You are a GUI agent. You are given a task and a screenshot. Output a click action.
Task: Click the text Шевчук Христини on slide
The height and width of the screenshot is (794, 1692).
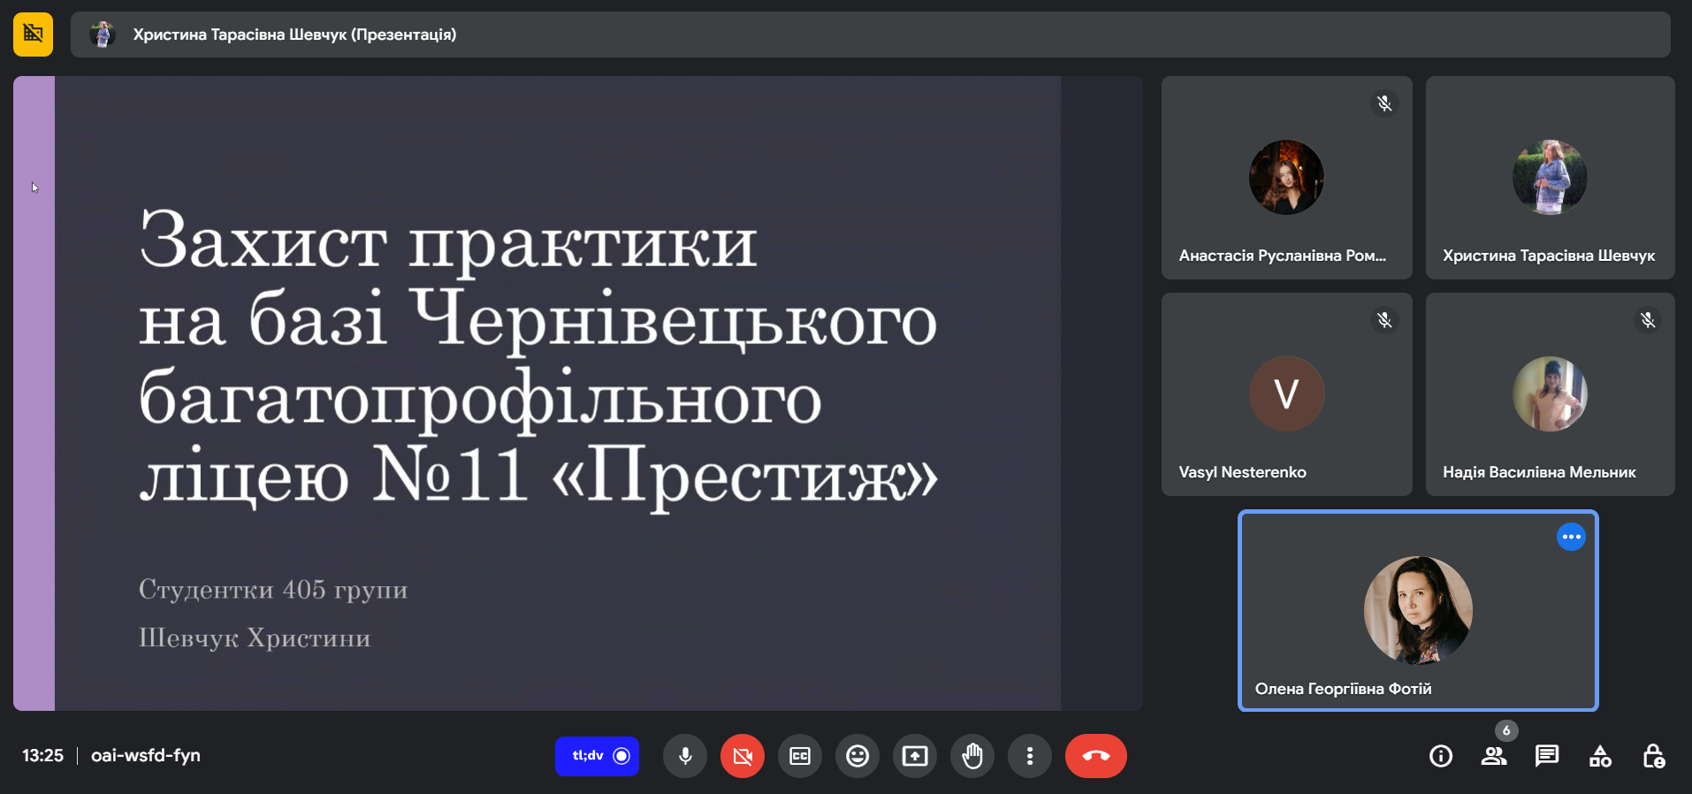pos(255,637)
